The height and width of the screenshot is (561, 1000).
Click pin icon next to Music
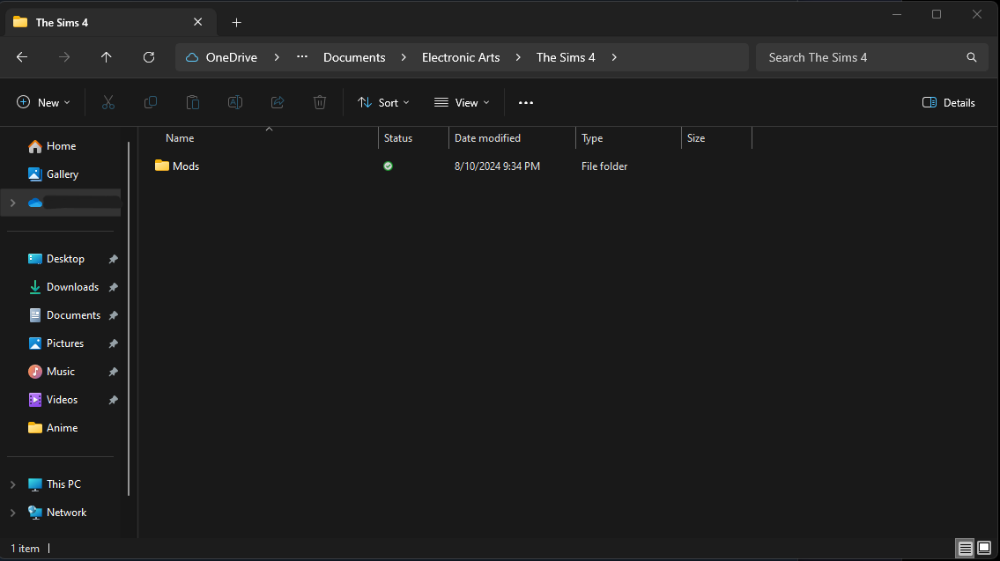point(113,372)
